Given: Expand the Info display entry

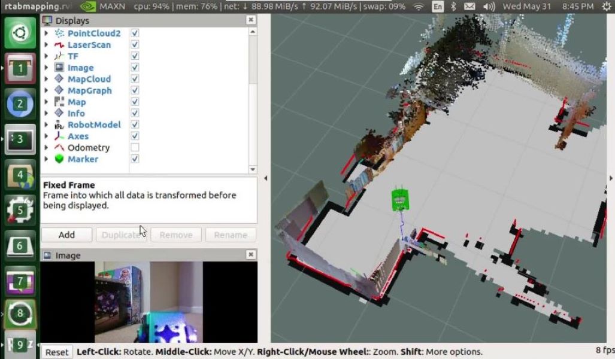Looking at the screenshot, I should click(x=47, y=114).
